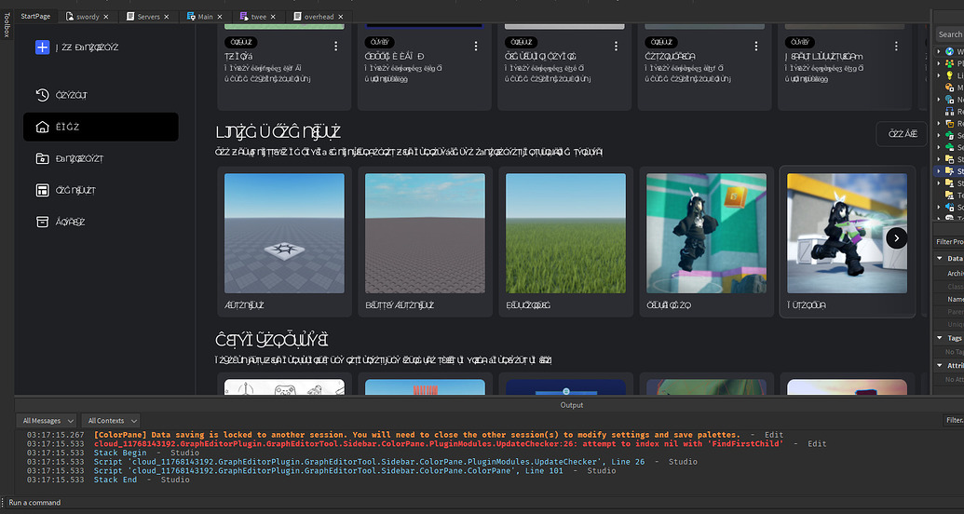The width and height of the screenshot is (964, 514).
Task: Select the MaterialService icon in Explorer
Action: (950, 88)
